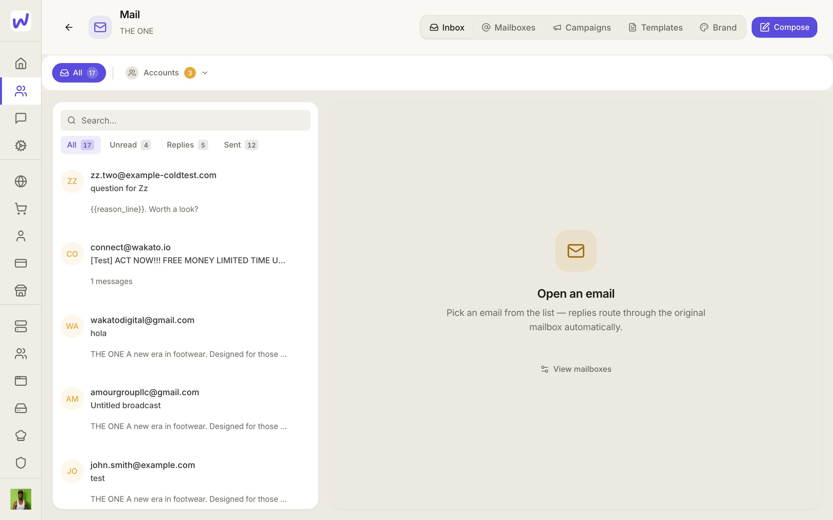This screenshot has width=833, height=520.
Task: Open the home icon in sidebar
Action: 20,63
